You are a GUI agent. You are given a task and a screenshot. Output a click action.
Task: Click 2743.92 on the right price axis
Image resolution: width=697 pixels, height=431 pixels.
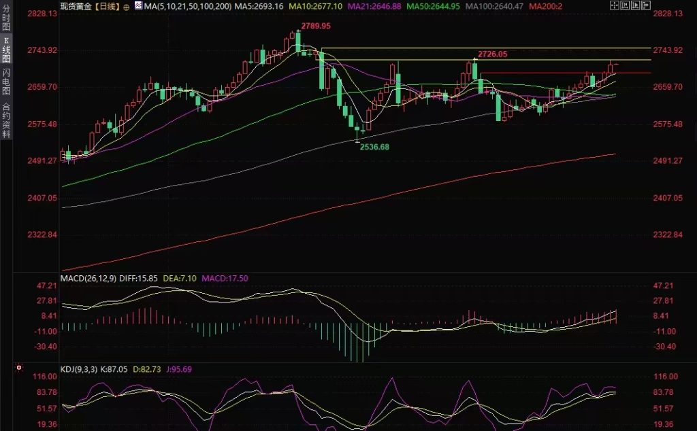tap(668, 50)
